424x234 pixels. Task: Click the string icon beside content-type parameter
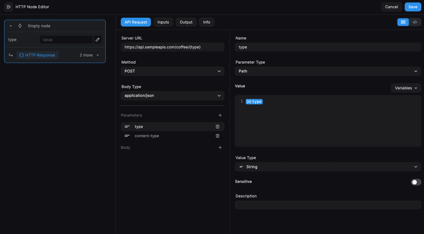click(x=127, y=136)
